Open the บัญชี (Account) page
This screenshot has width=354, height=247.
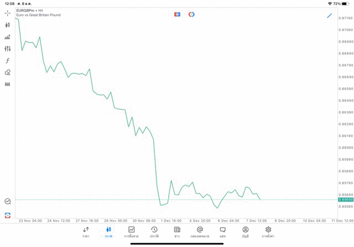coord(245,232)
